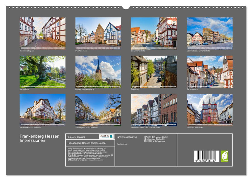Click the CALVENDO logo
The image size is (252, 181).
[x=106, y=137]
